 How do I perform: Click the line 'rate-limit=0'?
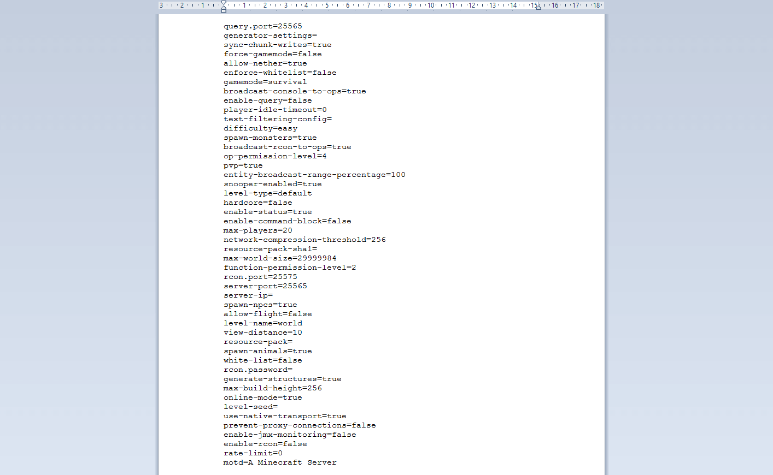pos(253,453)
